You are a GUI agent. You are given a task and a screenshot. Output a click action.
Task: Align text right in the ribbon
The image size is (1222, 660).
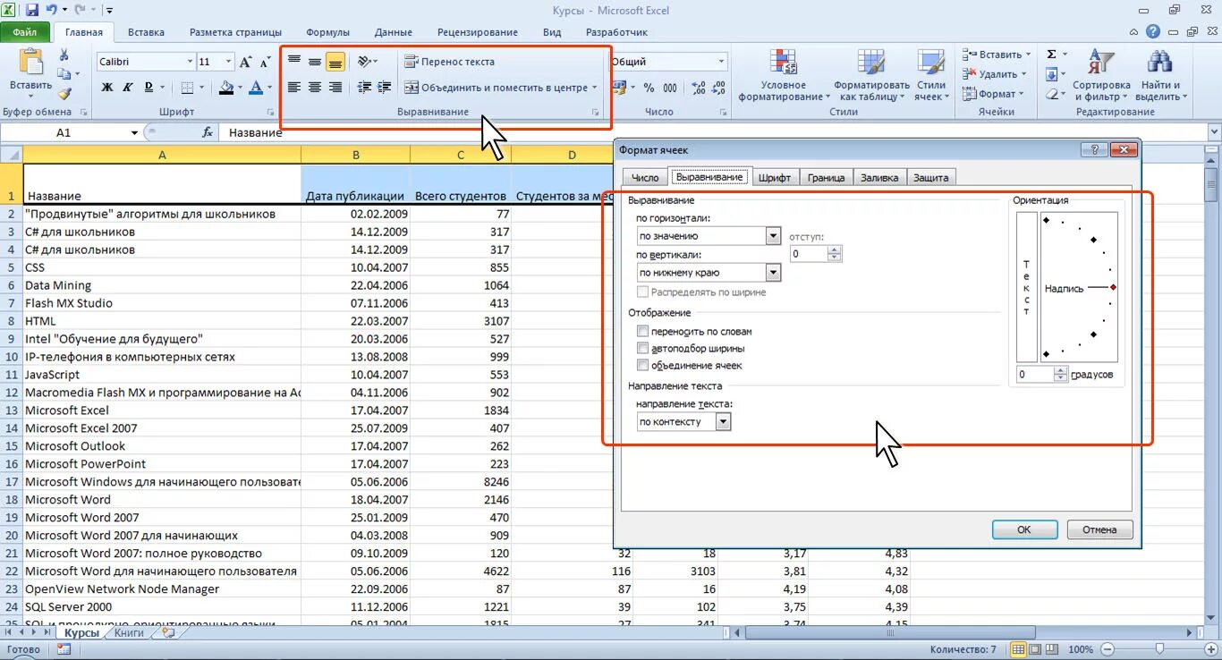(335, 88)
